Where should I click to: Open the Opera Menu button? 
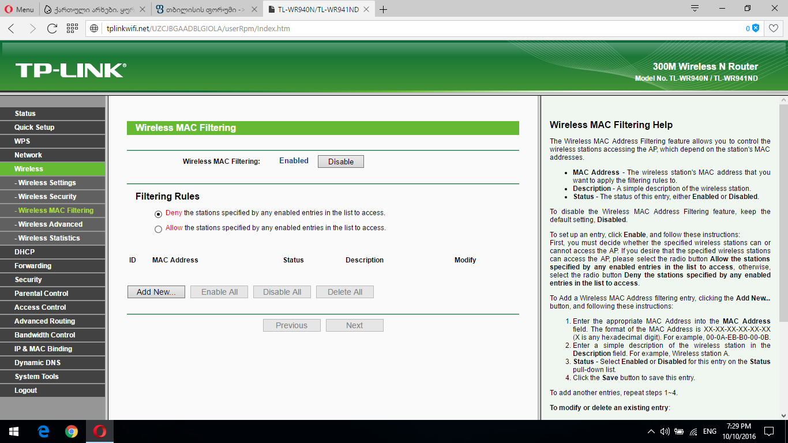pos(20,9)
